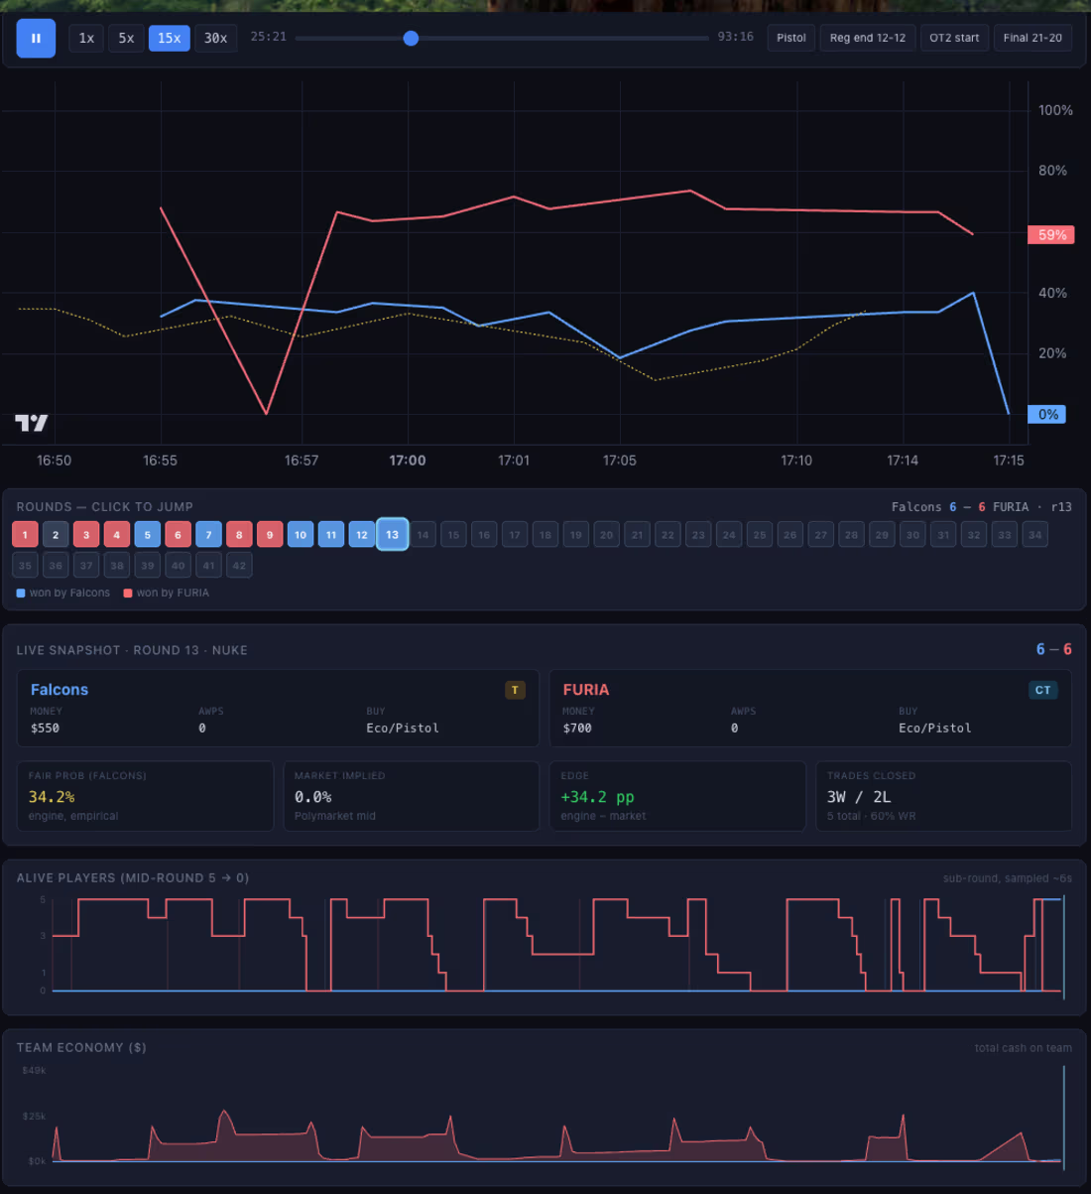Jump to Final 21-20
The height and width of the screenshot is (1194, 1091).
tap(1032, 38)
